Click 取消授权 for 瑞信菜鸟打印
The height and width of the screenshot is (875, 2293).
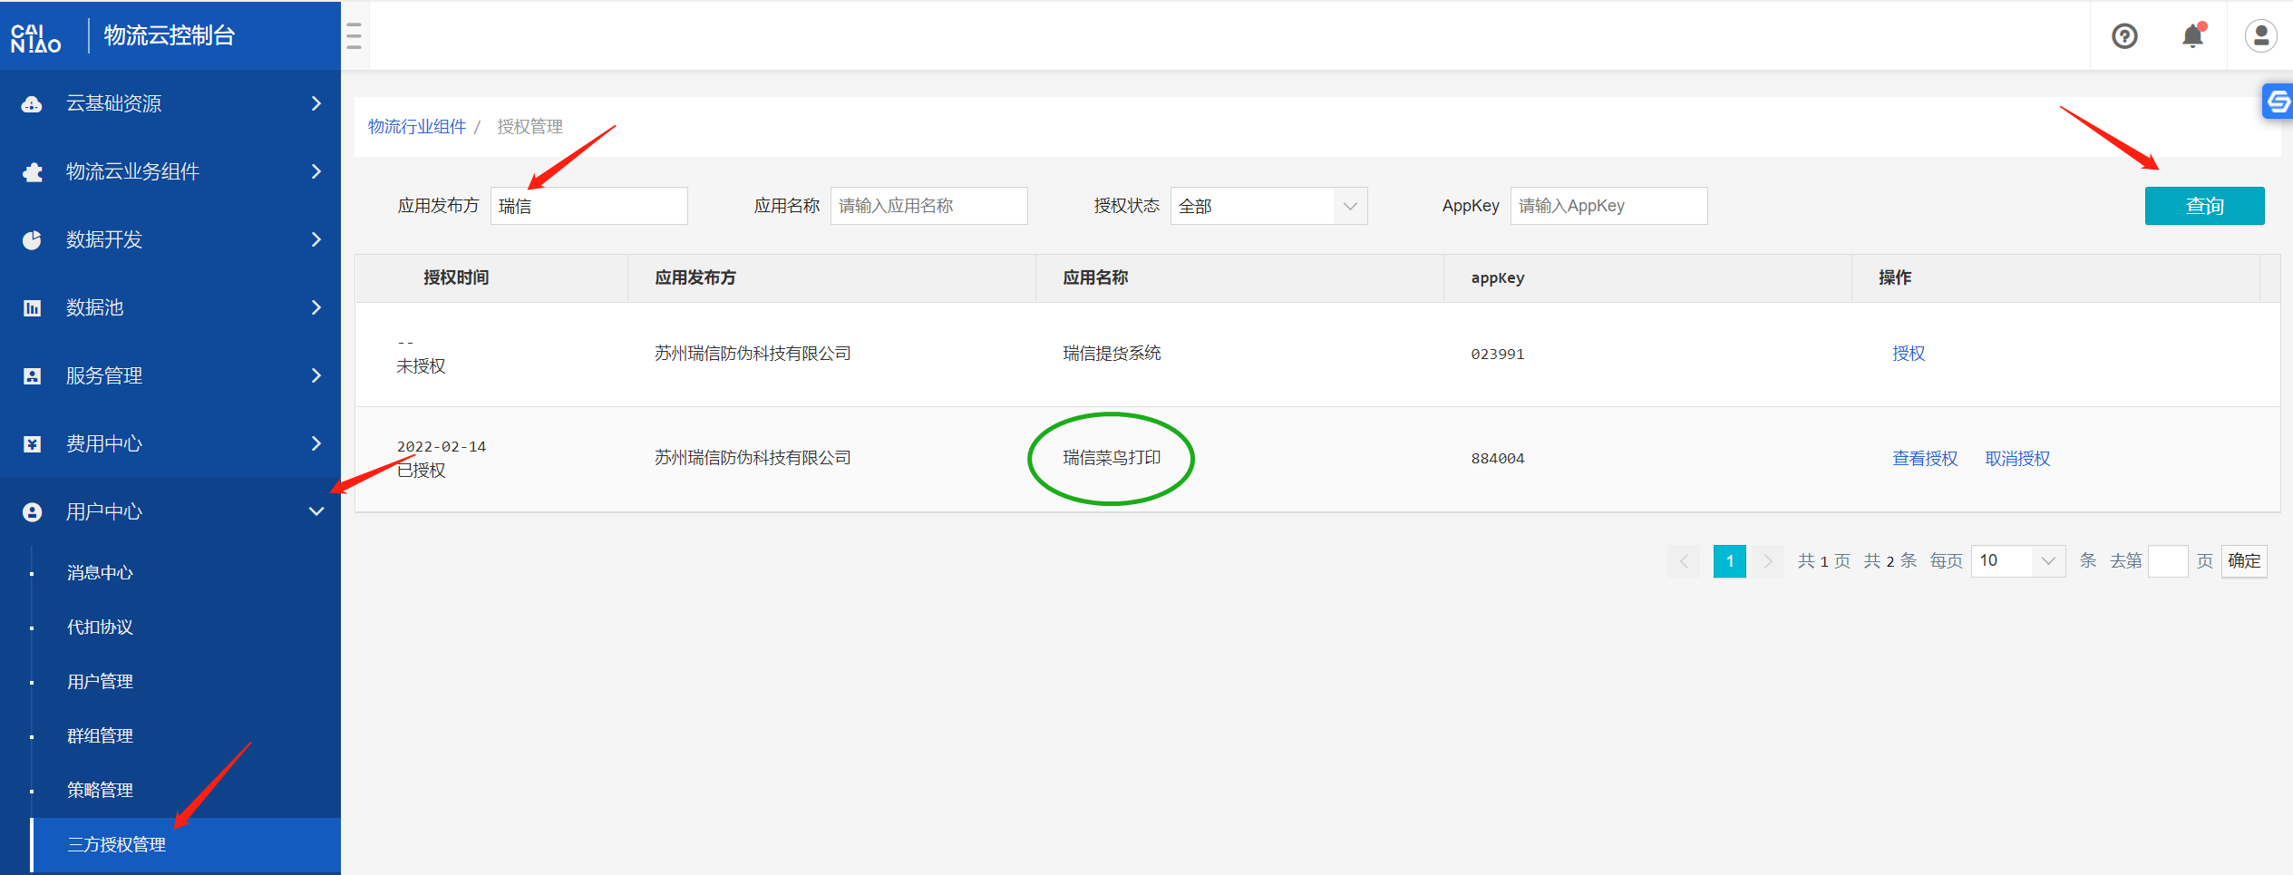pos(2017,459)
